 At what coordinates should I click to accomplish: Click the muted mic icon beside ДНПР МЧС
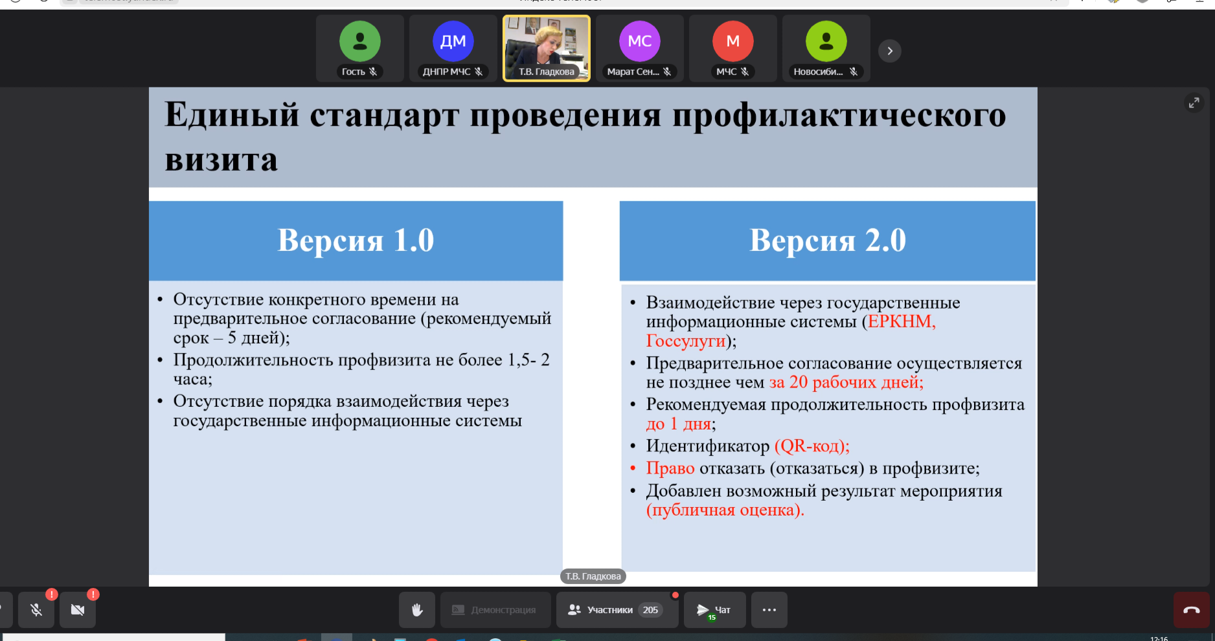(479, 72)
